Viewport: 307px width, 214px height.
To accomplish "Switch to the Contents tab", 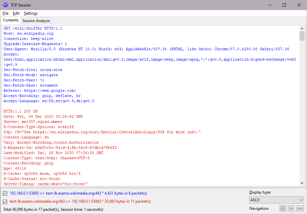I will (x=11, y=20).
